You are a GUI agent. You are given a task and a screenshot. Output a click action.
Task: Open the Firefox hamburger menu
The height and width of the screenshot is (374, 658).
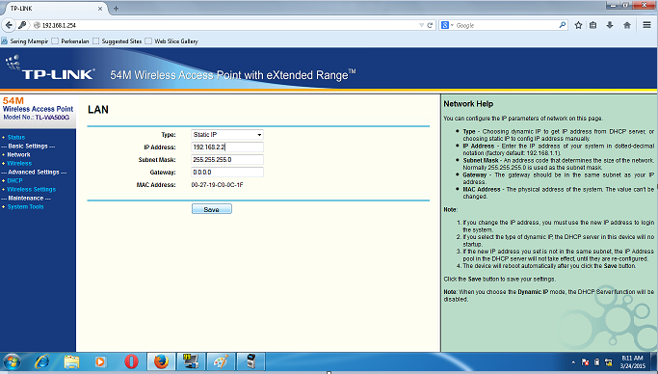click(x=646, y=25)
